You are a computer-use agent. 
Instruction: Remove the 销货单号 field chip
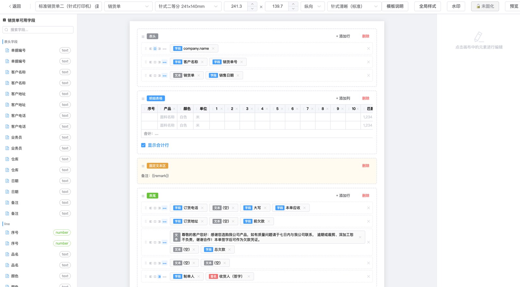coord(241,62)
